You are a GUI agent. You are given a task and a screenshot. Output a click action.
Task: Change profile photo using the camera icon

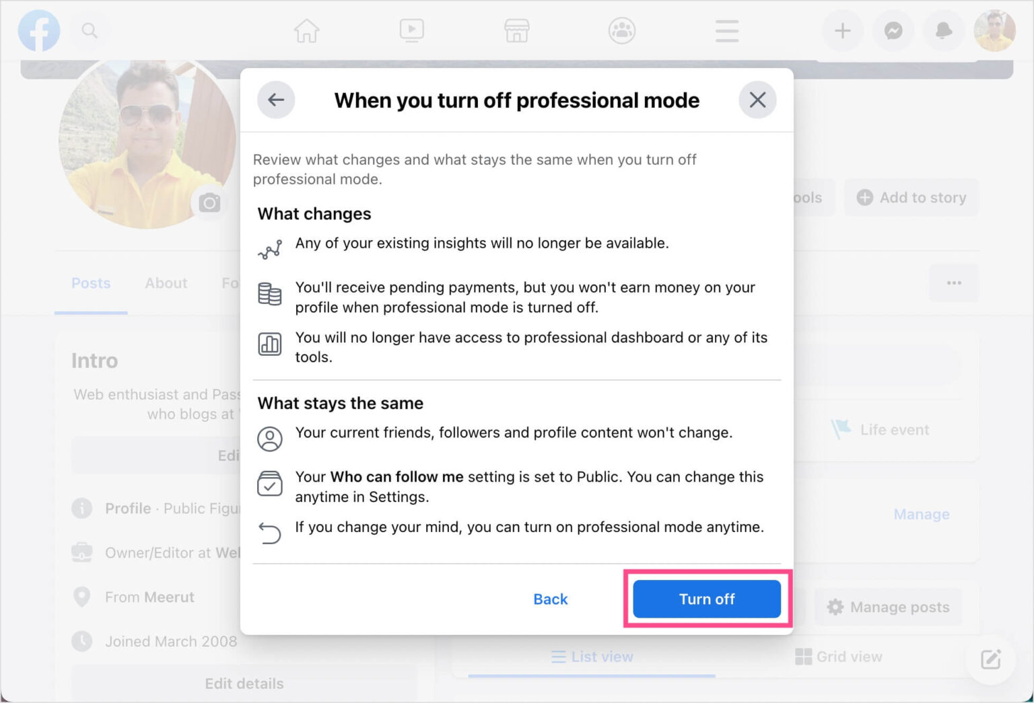click(209, 202)
